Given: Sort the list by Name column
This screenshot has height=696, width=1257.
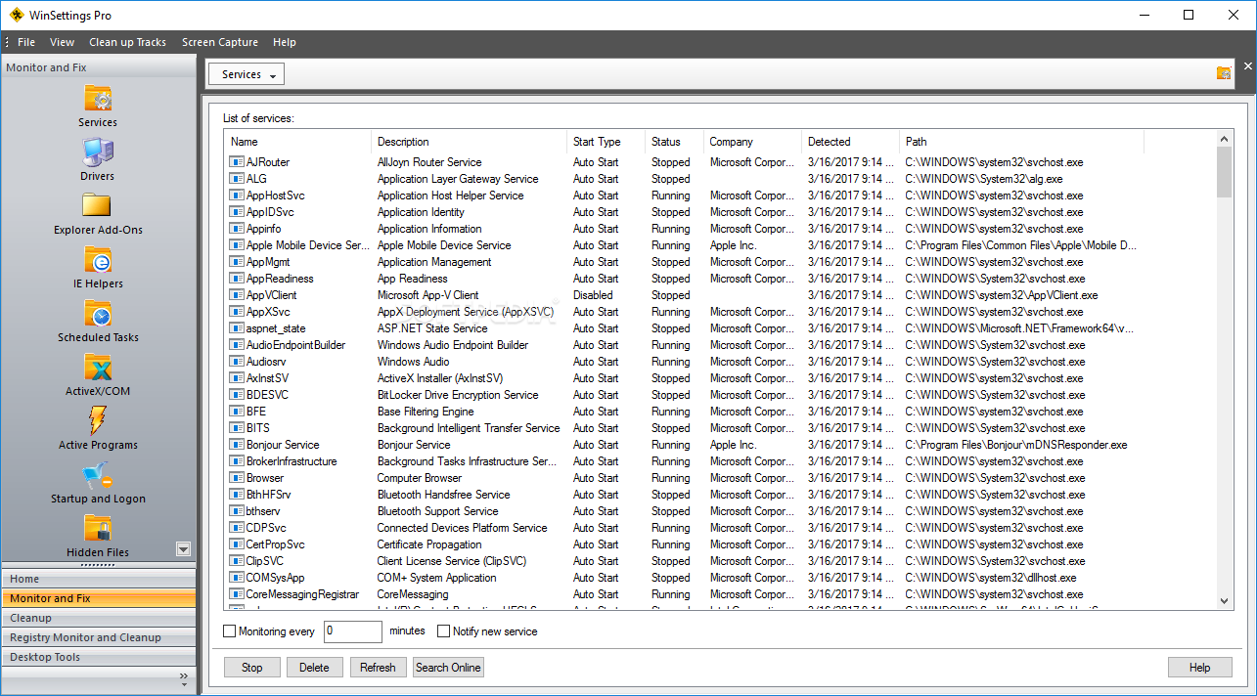Looking at the screenshot, I should click(x=297, y=142).
